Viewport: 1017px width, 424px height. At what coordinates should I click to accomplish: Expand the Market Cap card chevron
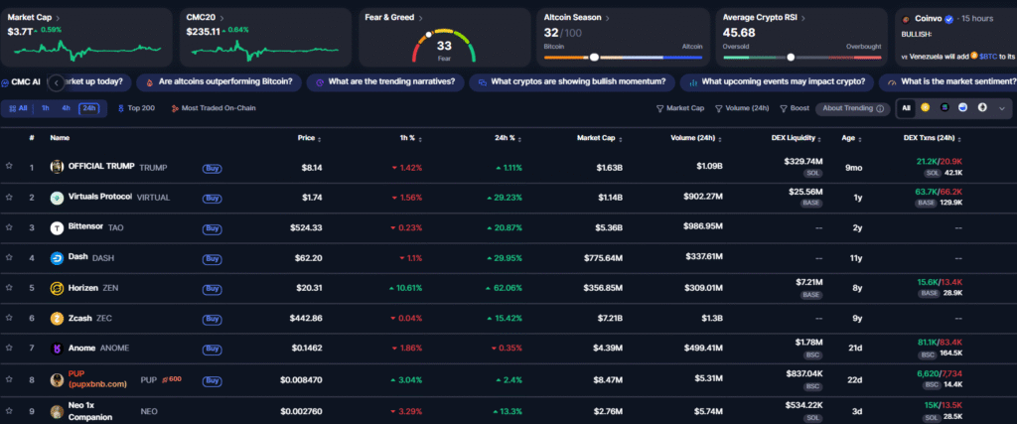(x=58, y=18)
